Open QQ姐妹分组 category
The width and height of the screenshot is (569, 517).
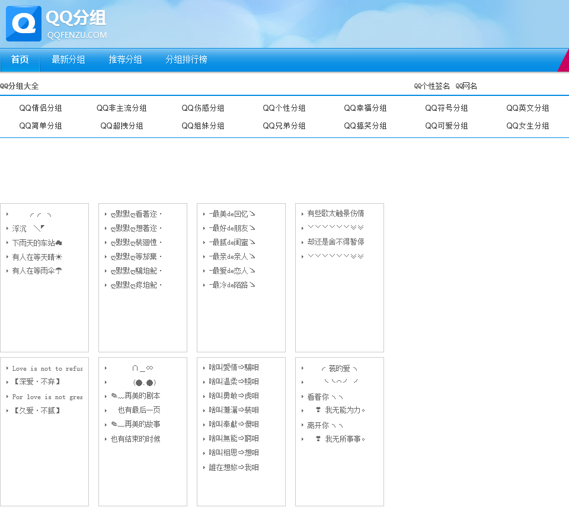coord(203,126)
